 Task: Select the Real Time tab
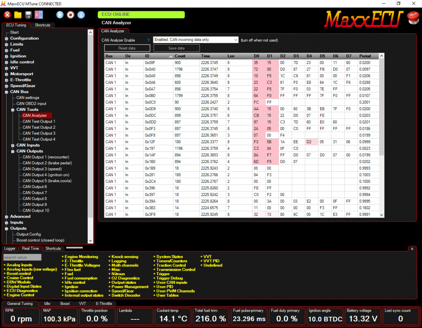coord(31,248)
